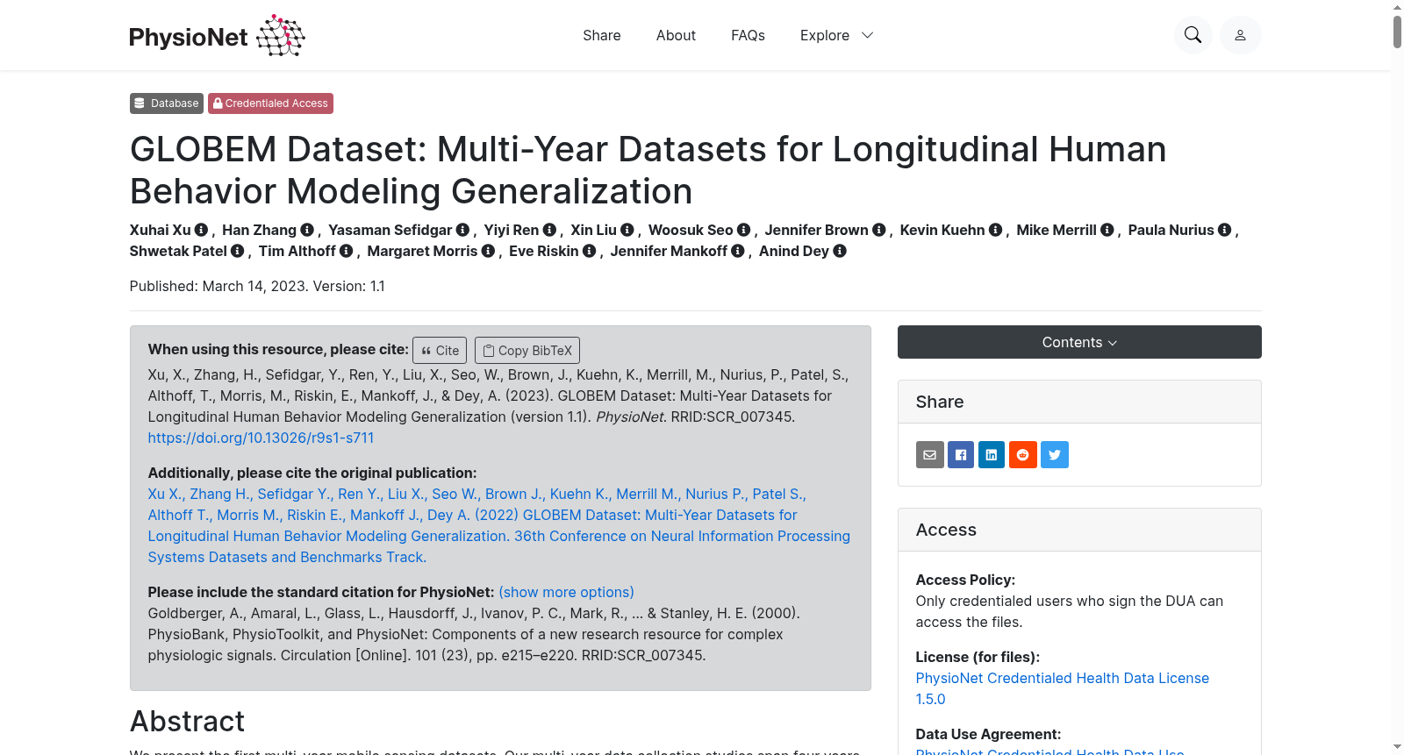The image size is (1404, 755).
Task: Show info for author Jennifer Mankoff
Action: pos(738,251)
